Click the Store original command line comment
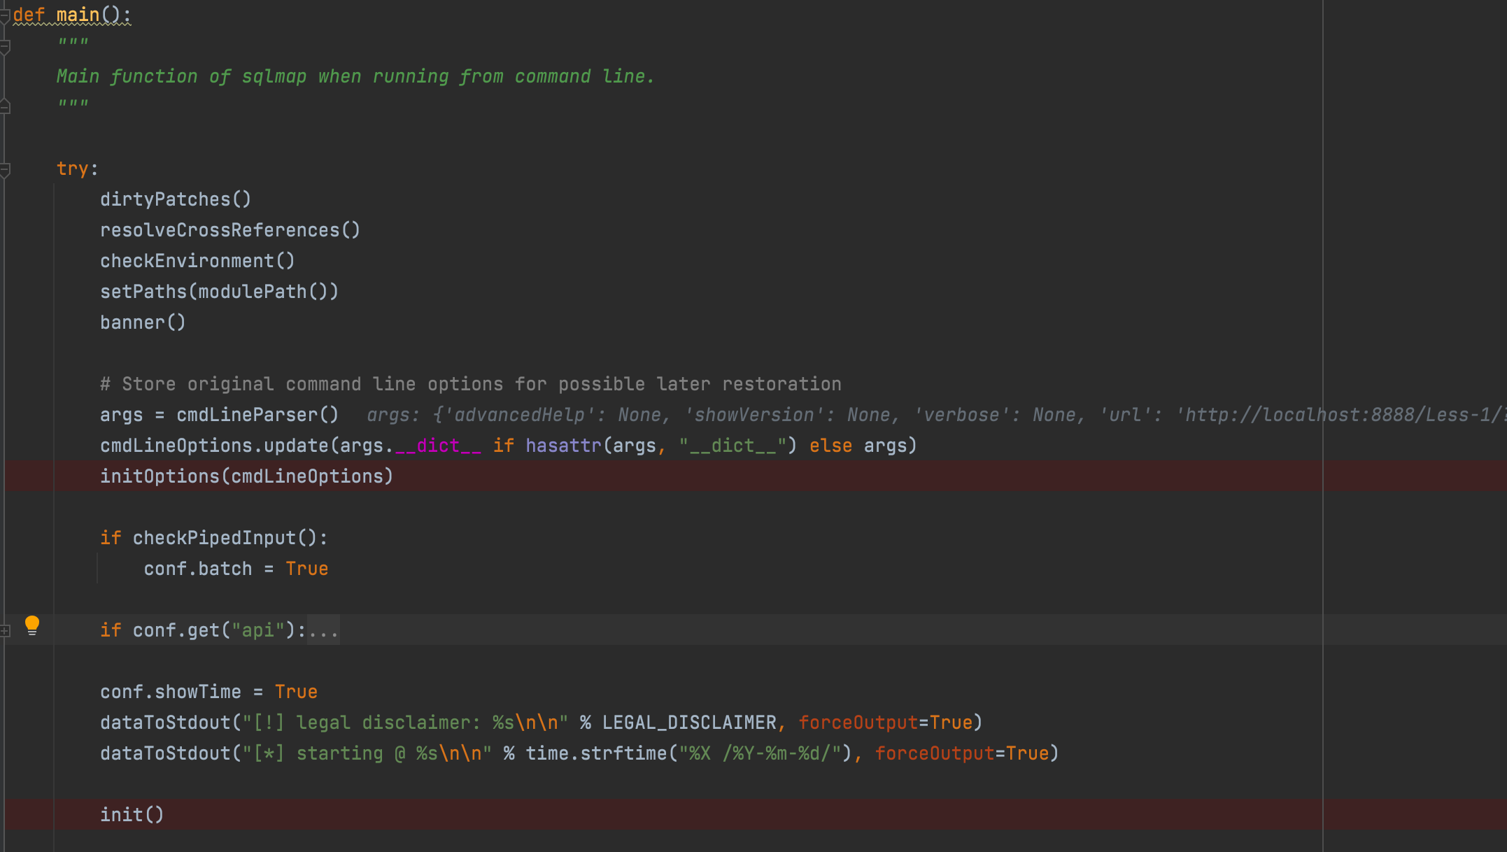Image resolution: width=1507 pixels, height=852 pixels. [x=470, y=385]
